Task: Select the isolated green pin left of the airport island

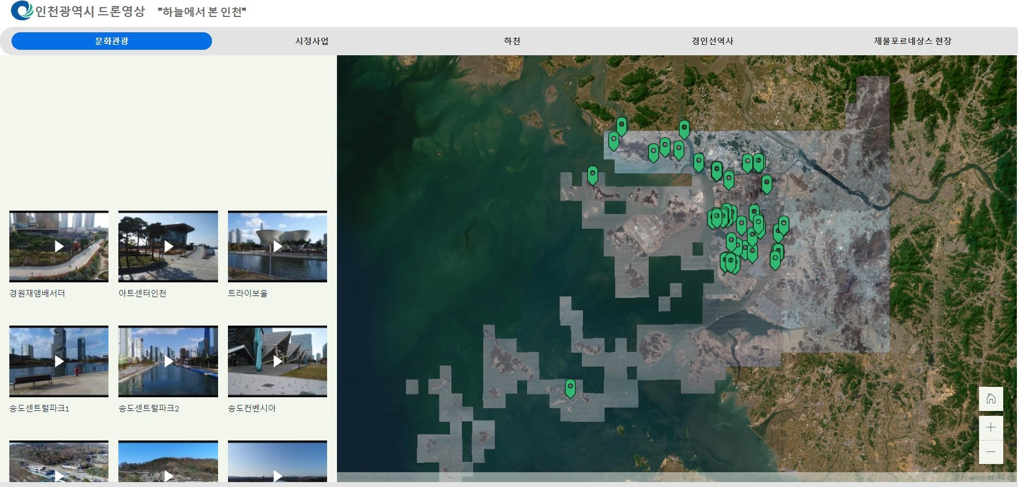Action: [x=592, y=175]
